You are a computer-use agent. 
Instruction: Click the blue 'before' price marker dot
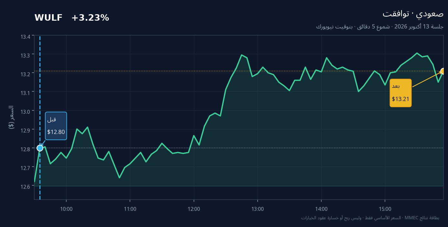(x=40, y=148)
